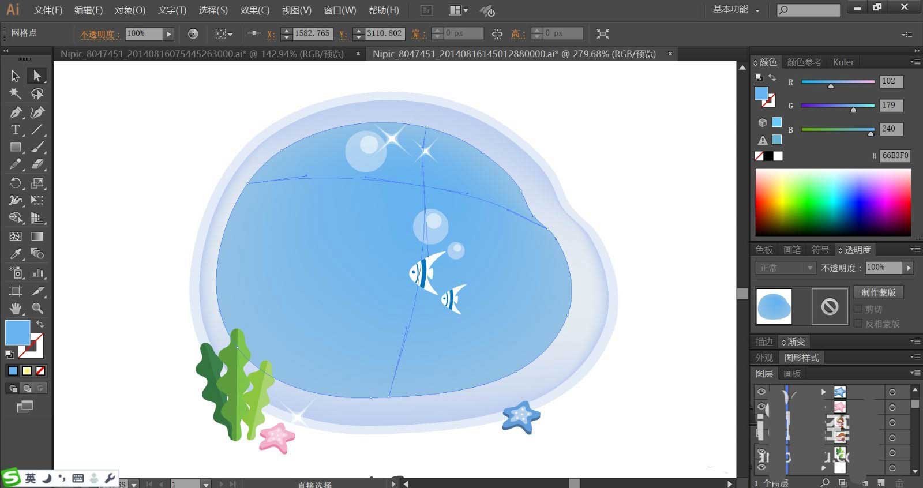Click the 不透明度 link in control bar
Image resolution: width=923 pixels, height=488 pixels.
pos(100,34)
